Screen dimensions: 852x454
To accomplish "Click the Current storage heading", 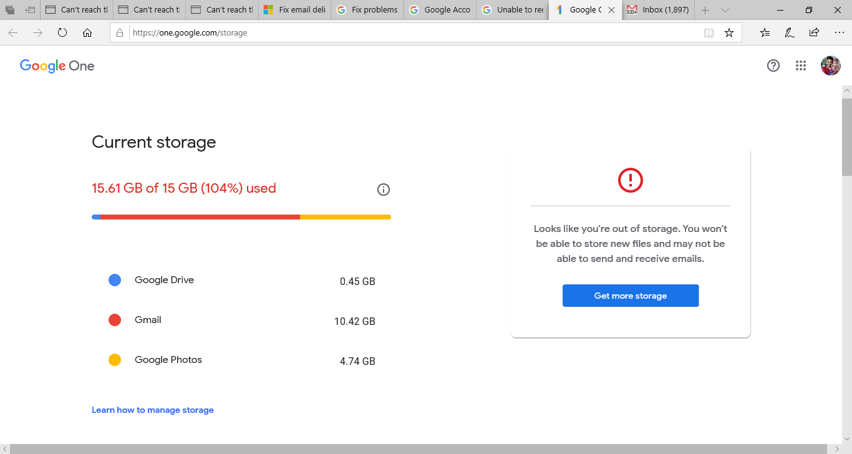I will [154, 142].
